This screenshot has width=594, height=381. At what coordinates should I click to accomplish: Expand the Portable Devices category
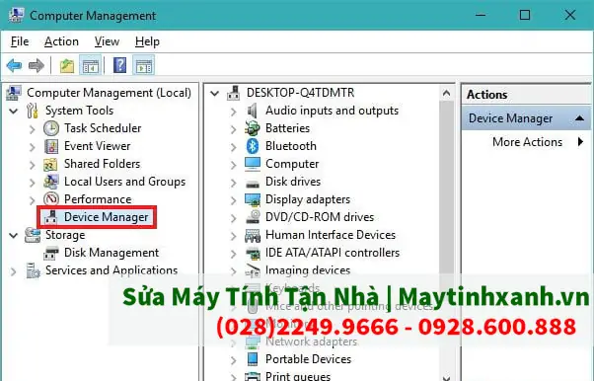(233, 359)
